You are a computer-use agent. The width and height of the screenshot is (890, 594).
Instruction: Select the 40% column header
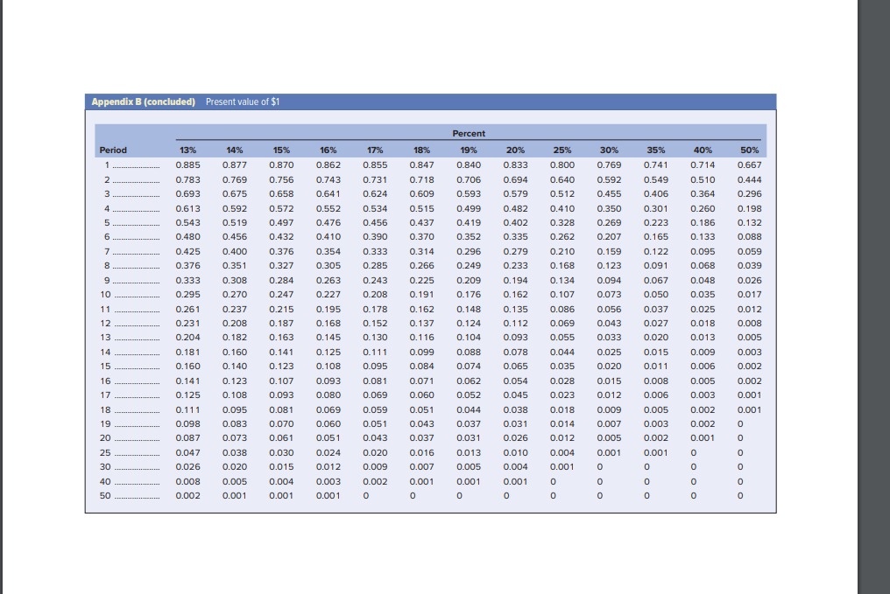tap(703, 150)
